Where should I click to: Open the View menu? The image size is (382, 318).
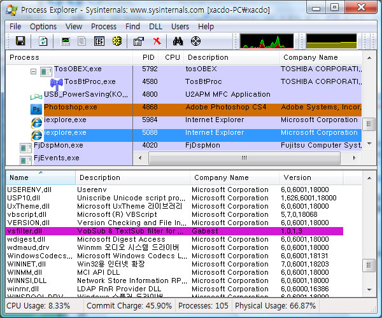coord(74,26)
